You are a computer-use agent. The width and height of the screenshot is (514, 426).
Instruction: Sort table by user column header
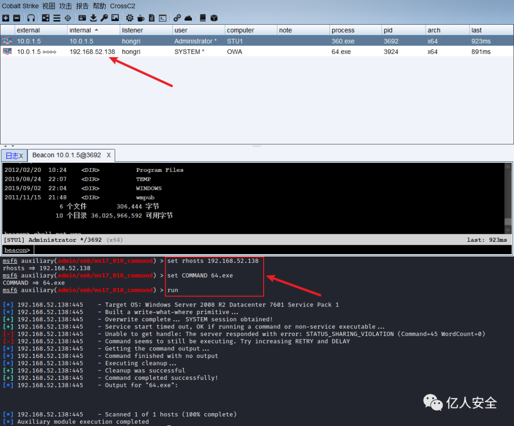click(x=198, y=30)
